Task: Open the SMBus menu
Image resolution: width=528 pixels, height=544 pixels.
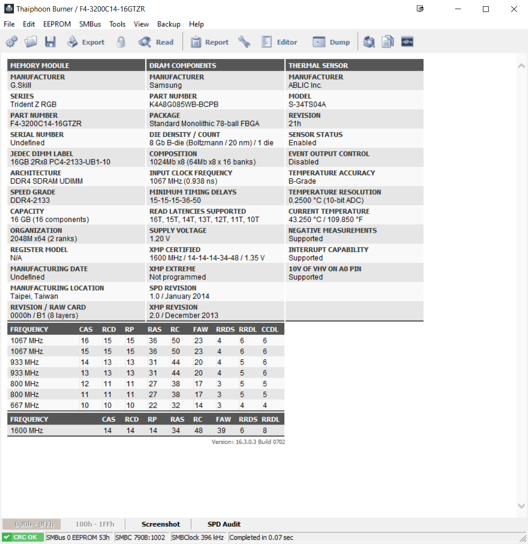Action: point(90,24)
